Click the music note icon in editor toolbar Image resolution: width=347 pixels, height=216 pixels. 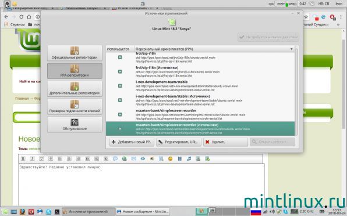(x=189, y=159)
